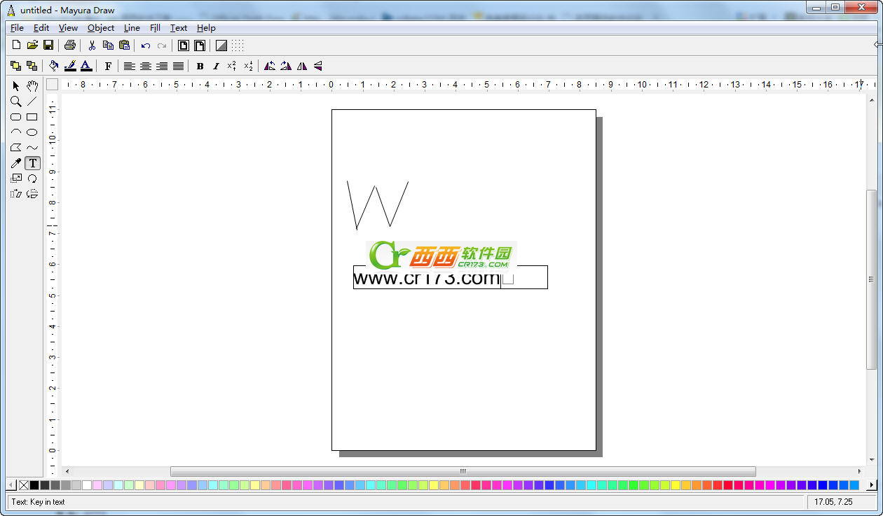883x516 pixels.
Task: Open the View menu
Action: click(x=68, y=28)
